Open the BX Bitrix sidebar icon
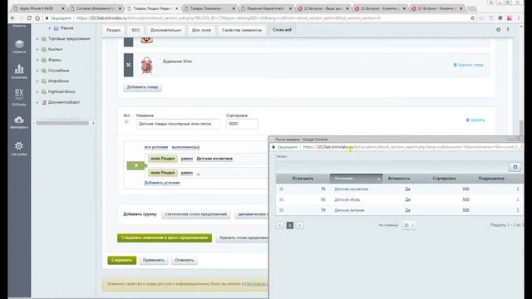The width and height of the screenshot is (532, 299). pos(19,97)
